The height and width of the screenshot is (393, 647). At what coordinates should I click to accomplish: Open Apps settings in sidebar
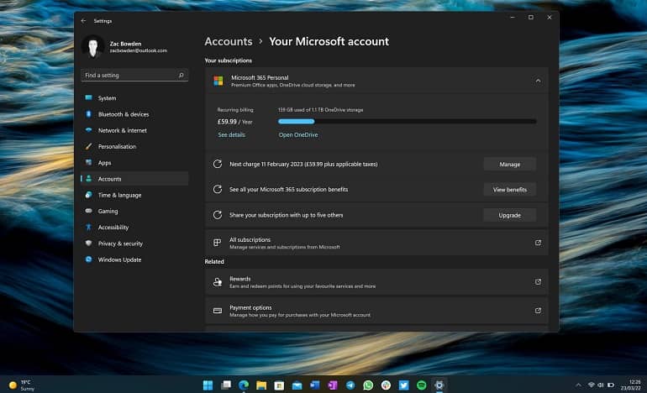(134, 162)
